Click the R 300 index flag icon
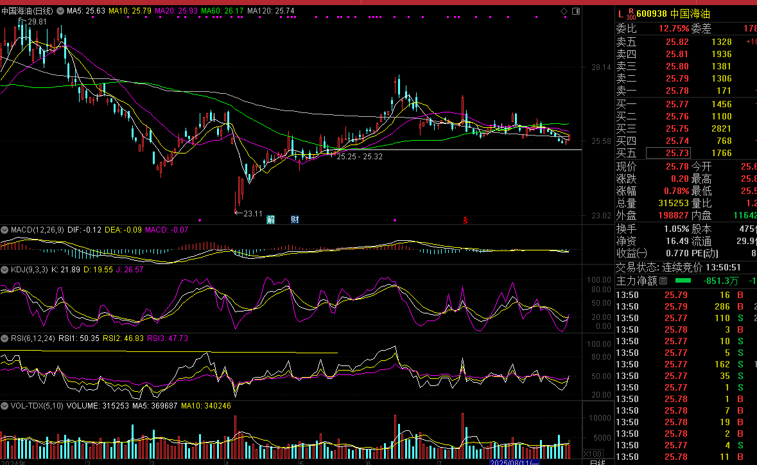The height and width of the screenshot is (465, 757). [x=631, y=14]
